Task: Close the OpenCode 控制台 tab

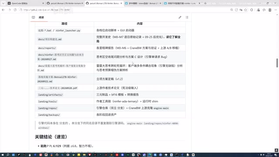Action: click(43, 3)
